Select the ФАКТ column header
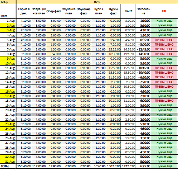The width and height of the screenshot is (178, 169). (x=128, y=11)
